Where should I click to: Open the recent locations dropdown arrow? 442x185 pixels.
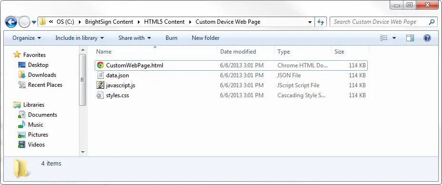pos(34,22)
